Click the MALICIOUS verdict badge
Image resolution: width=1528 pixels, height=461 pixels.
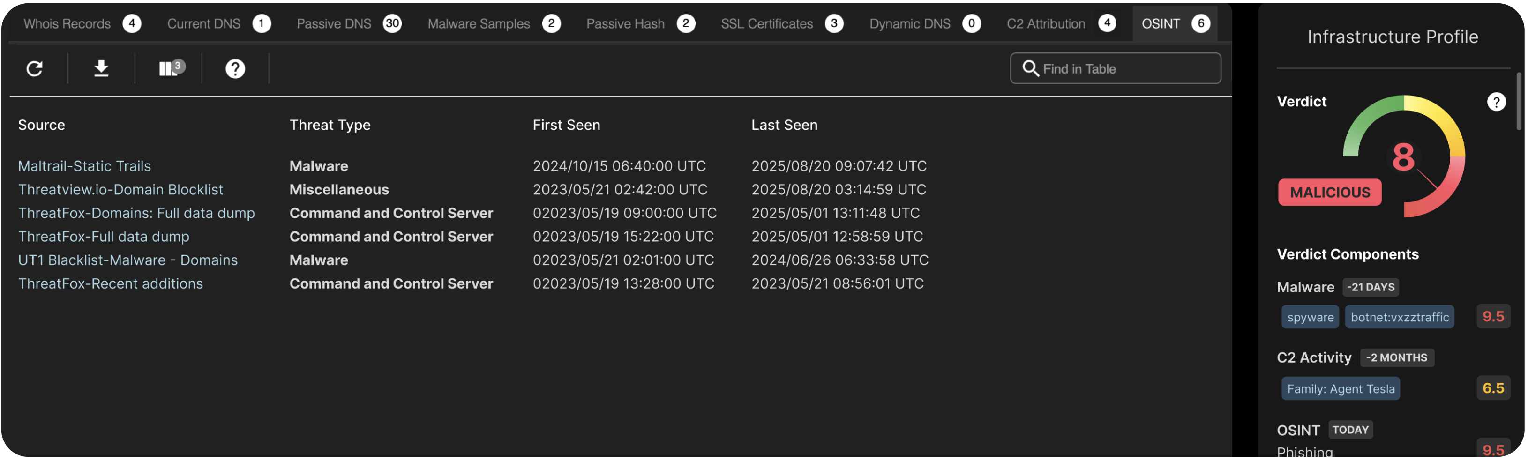pos(1329,193)
